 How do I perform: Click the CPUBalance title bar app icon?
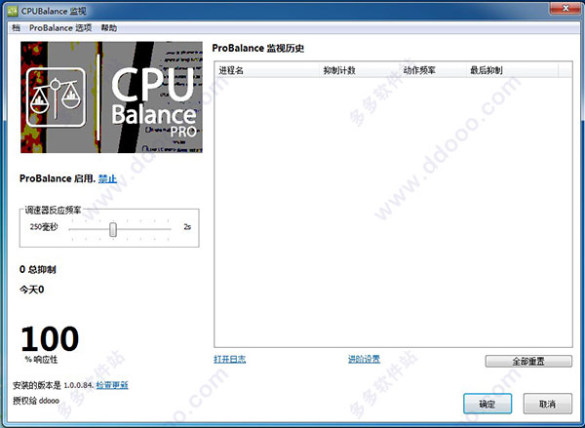pyautogui.click(x=13, y=11)
